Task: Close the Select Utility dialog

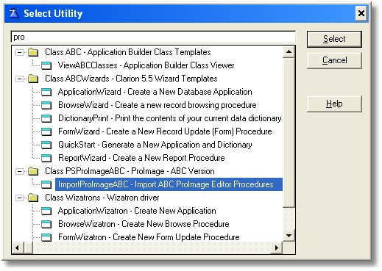Action: [x=361, y=13]
